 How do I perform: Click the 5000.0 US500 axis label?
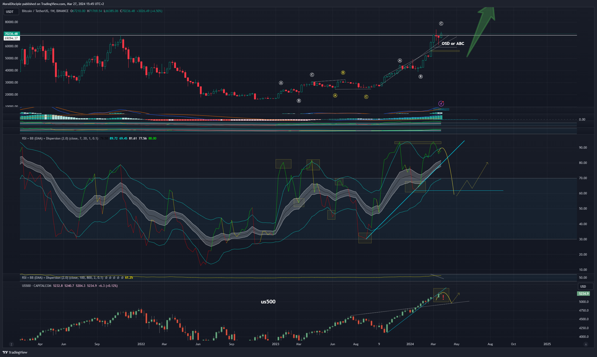point(584,302)
